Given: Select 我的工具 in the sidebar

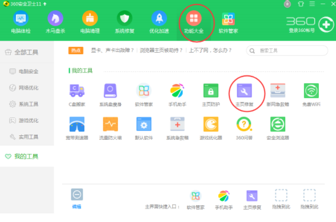Looking at the screenshot, I should (27, 156).
